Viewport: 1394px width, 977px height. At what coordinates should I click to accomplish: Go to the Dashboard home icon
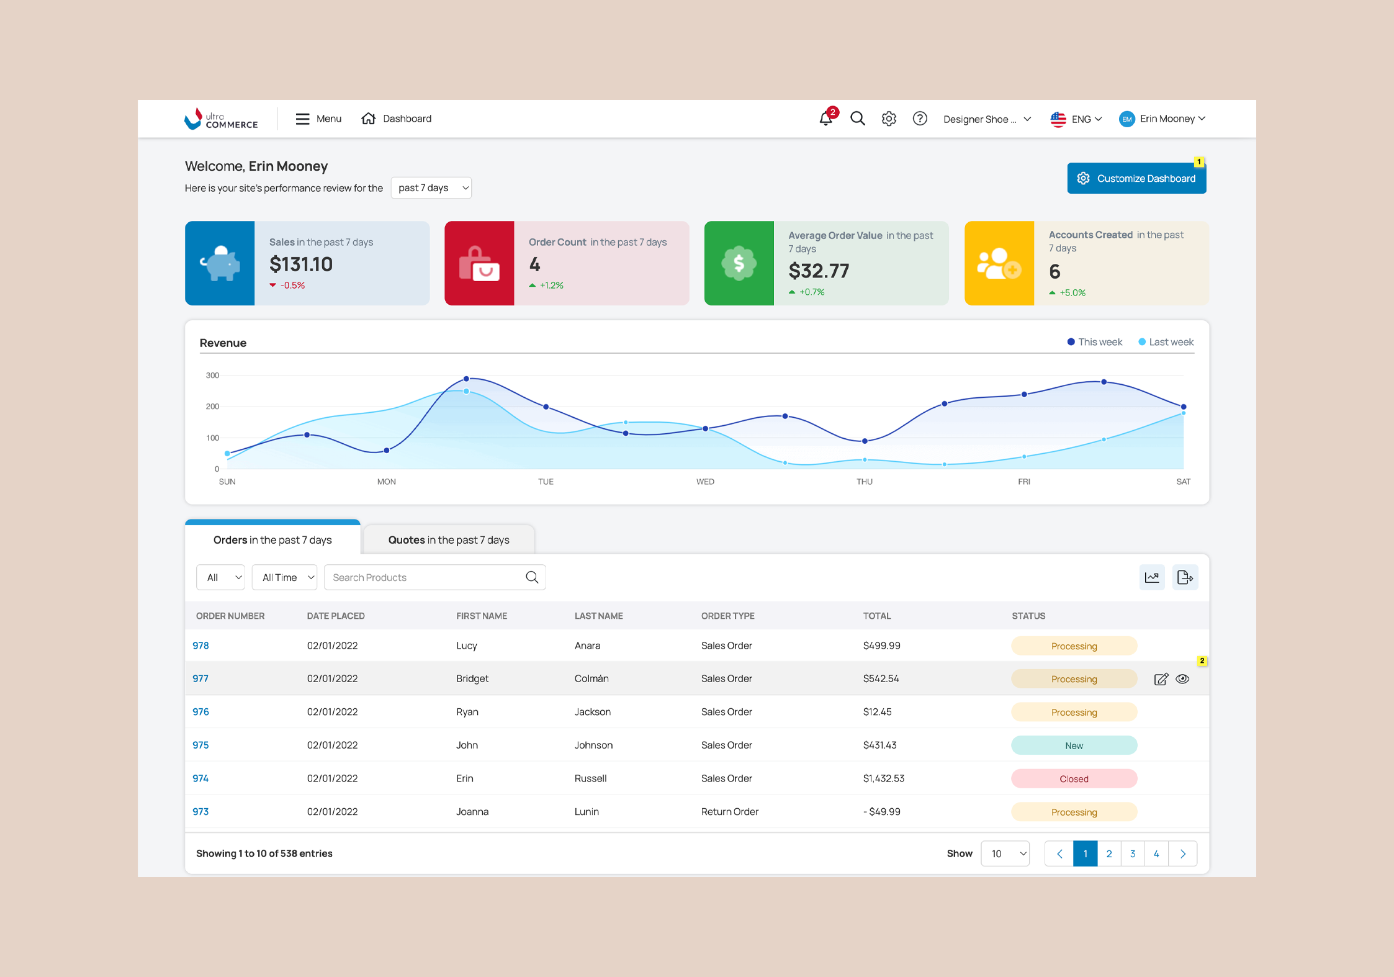click(x=368, y=119)
